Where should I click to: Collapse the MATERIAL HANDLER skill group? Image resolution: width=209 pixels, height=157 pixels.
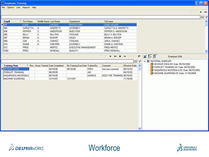coord(144,61)
